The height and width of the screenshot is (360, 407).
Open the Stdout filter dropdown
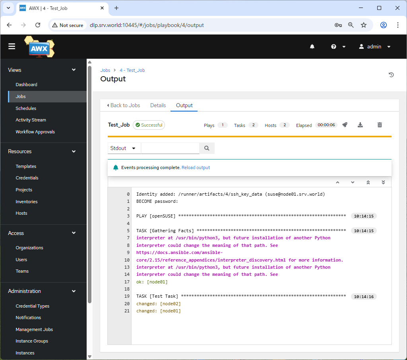(x=124, y=148)
